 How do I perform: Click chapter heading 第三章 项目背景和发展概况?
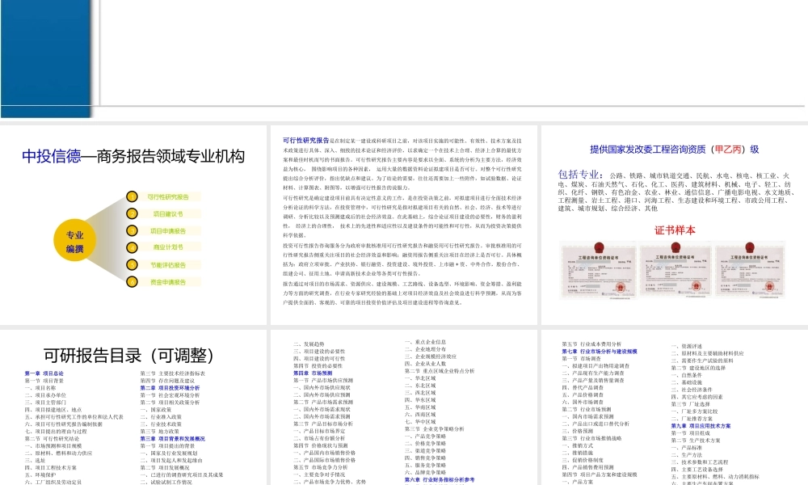point(173,439)
